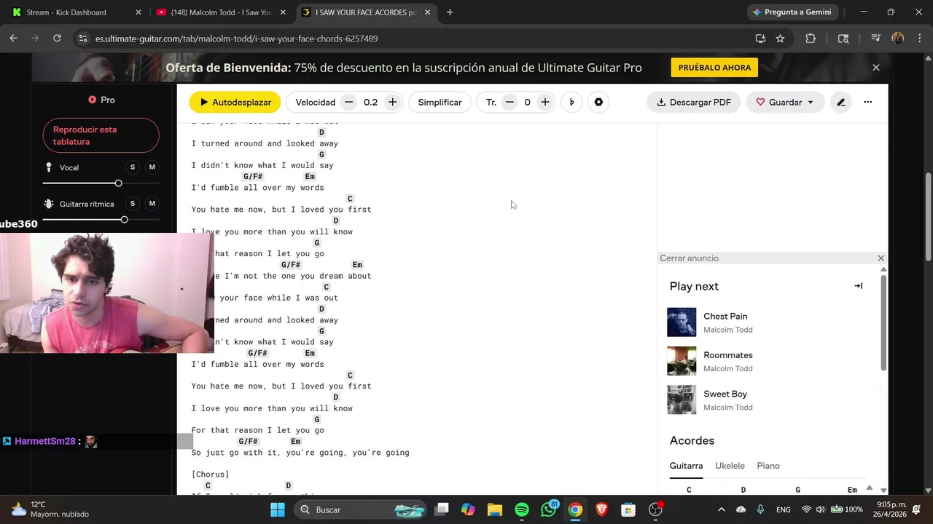Transpose down with Tr. minus button

[x=510, y=103]
